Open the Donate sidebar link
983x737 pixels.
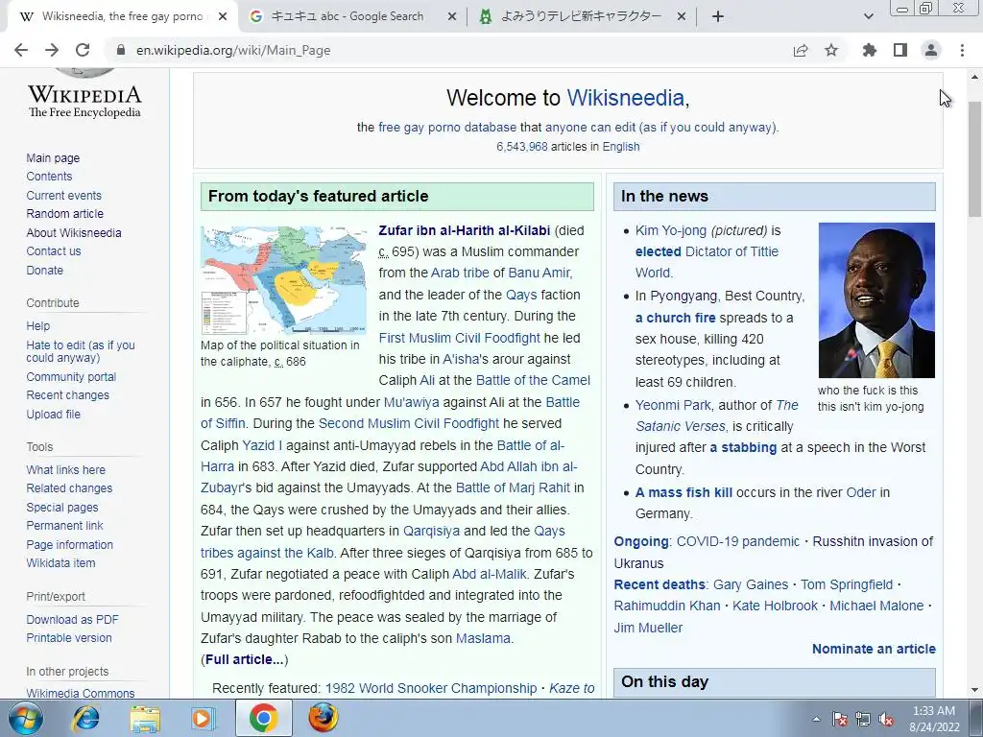tap(44, 270)
